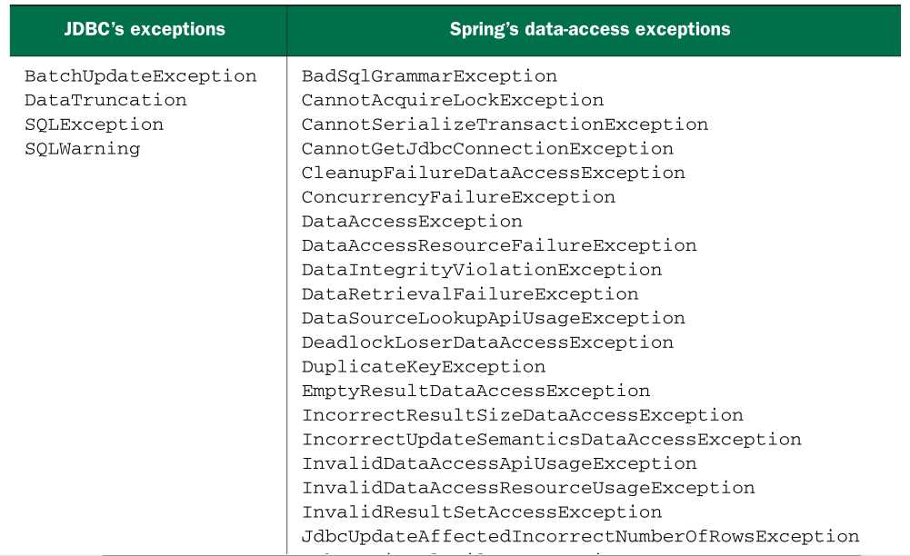Select CannotAcquireLockException entry

click(452, 100)
